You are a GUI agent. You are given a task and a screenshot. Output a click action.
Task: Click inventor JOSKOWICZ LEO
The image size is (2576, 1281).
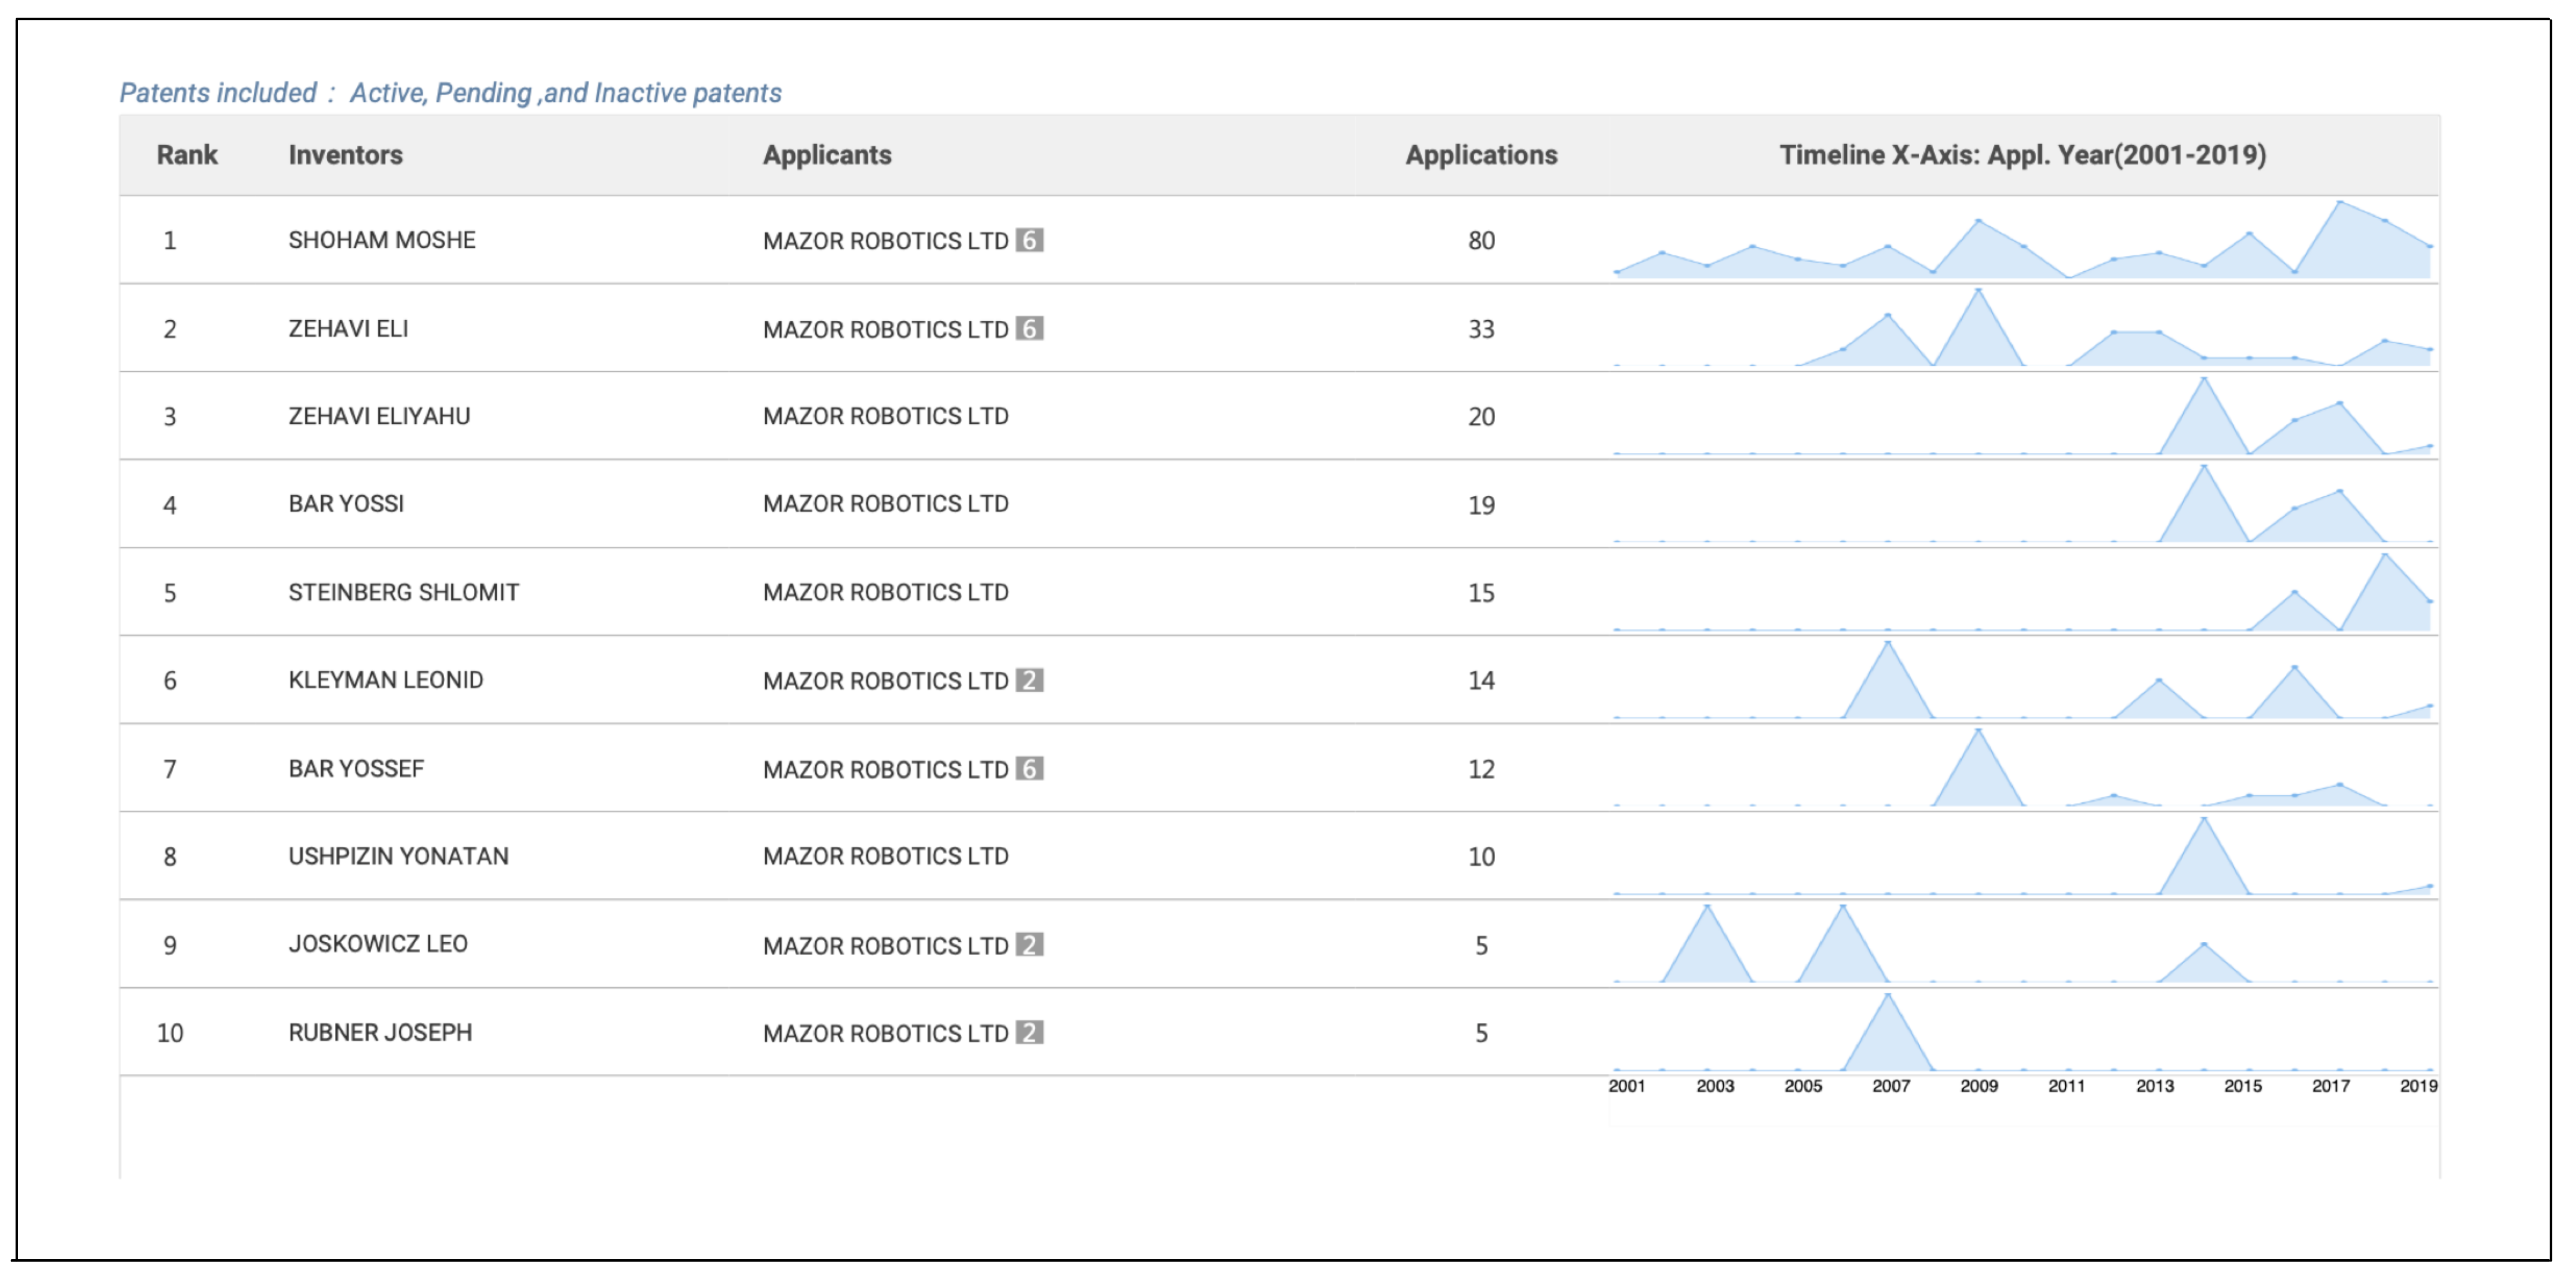pyautogui.click(x=378, y=944)
